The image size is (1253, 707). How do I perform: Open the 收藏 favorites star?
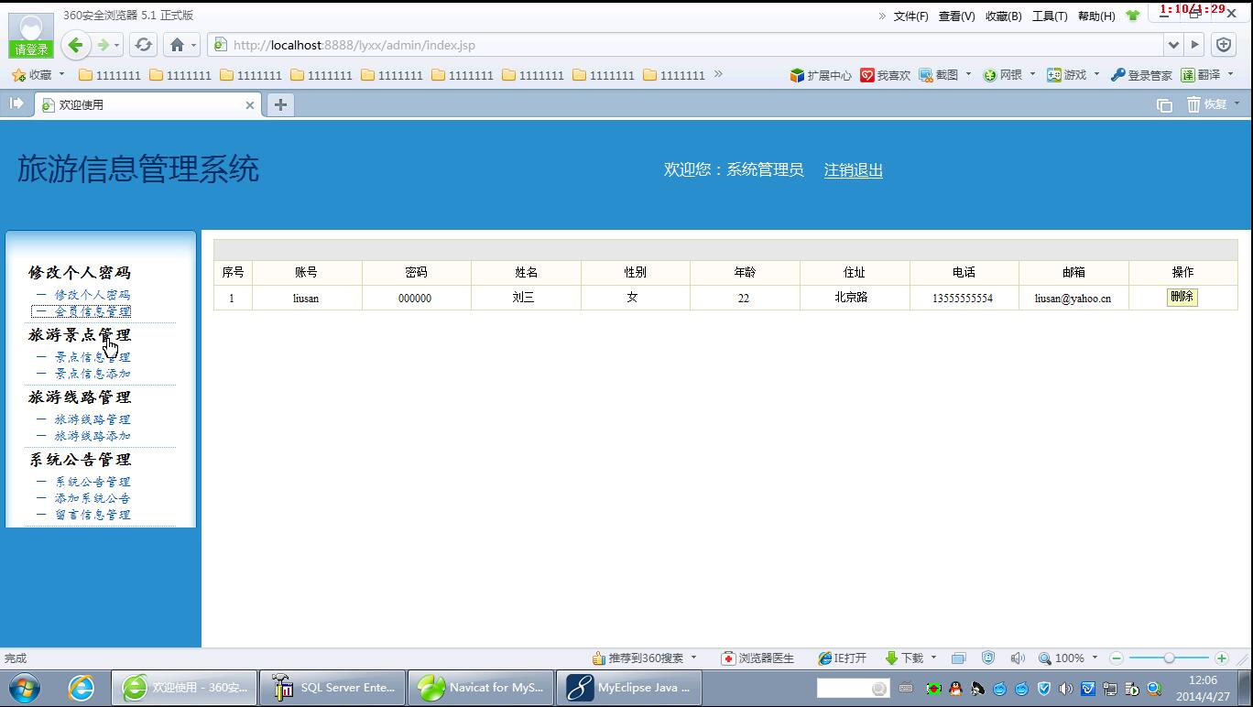[32, 75]
